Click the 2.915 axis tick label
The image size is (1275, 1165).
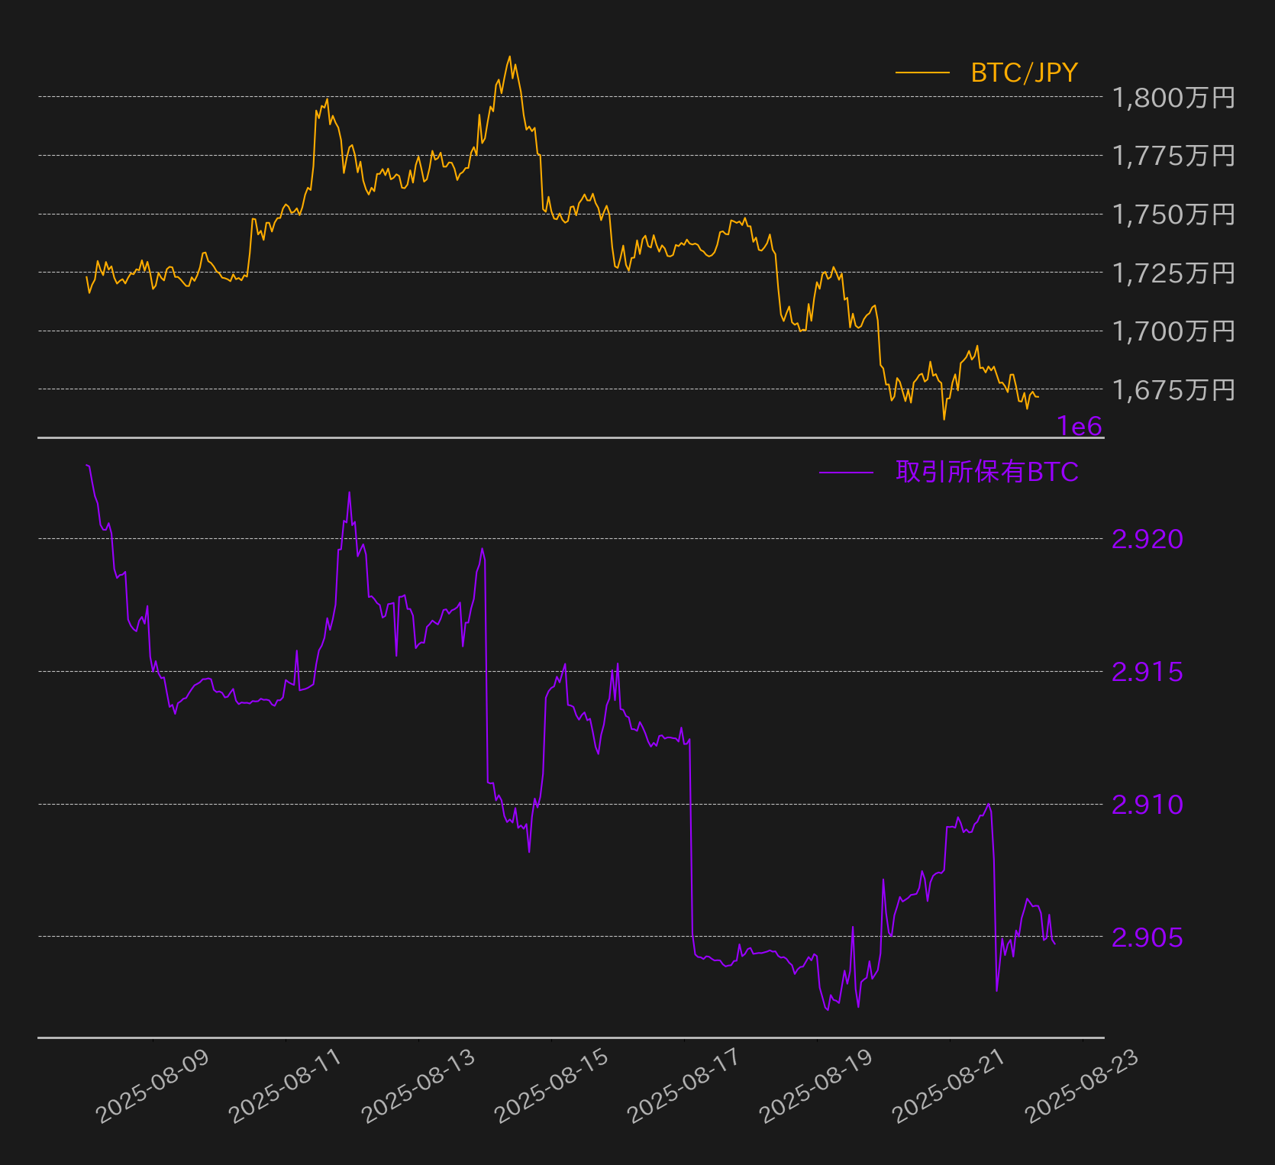[1147, 672]
